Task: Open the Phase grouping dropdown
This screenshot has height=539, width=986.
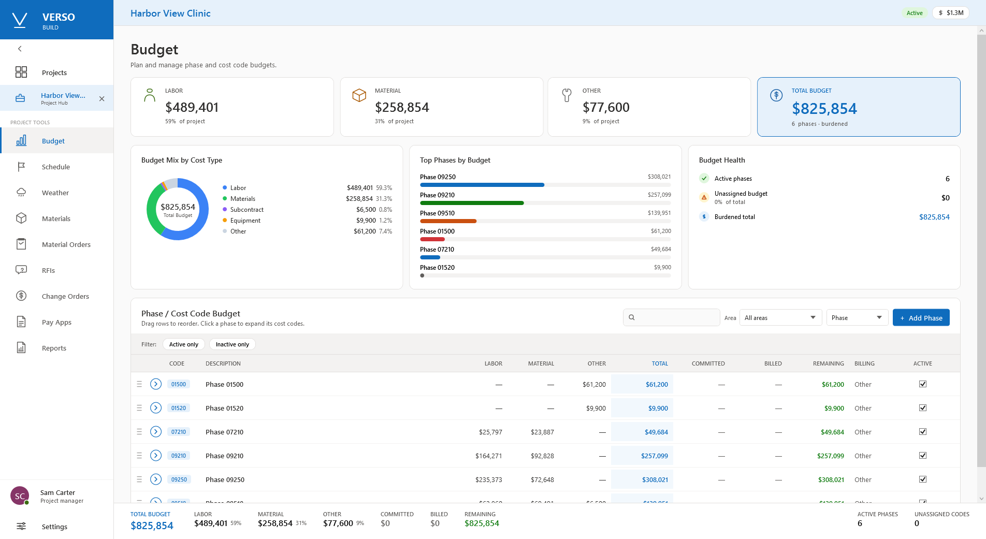Action: 858,318
